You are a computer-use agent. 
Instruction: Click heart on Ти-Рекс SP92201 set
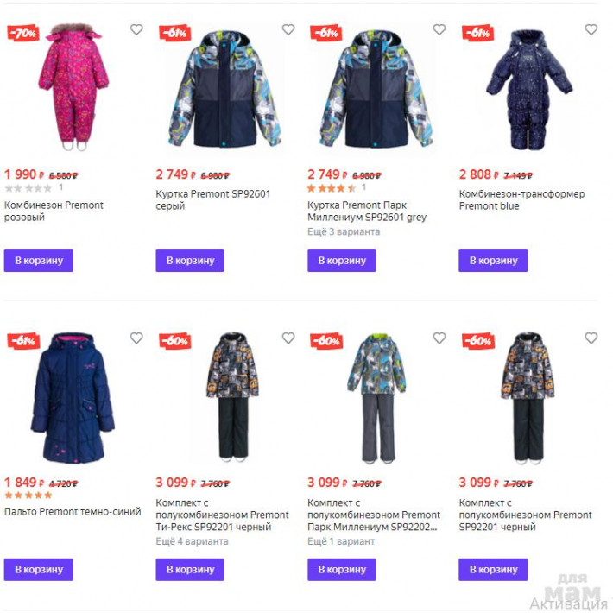(x=288, y=338)
